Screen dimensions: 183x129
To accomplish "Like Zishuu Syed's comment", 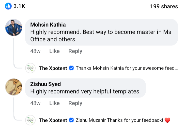I will [54, 103].
